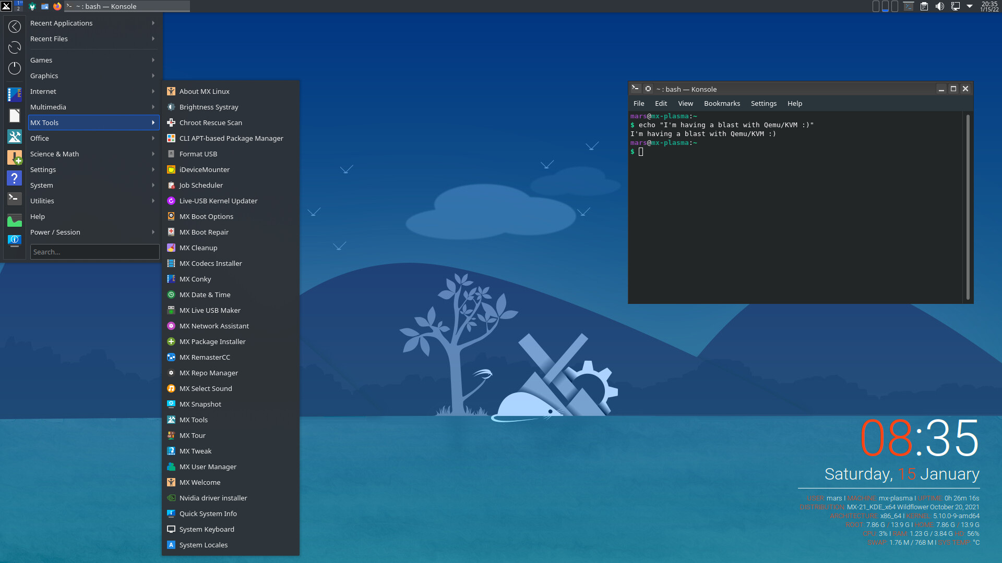Screen dimensions: 1002x563
Task: Click the power icon in the menu sidebar
Action: click(x=15, y=68)
